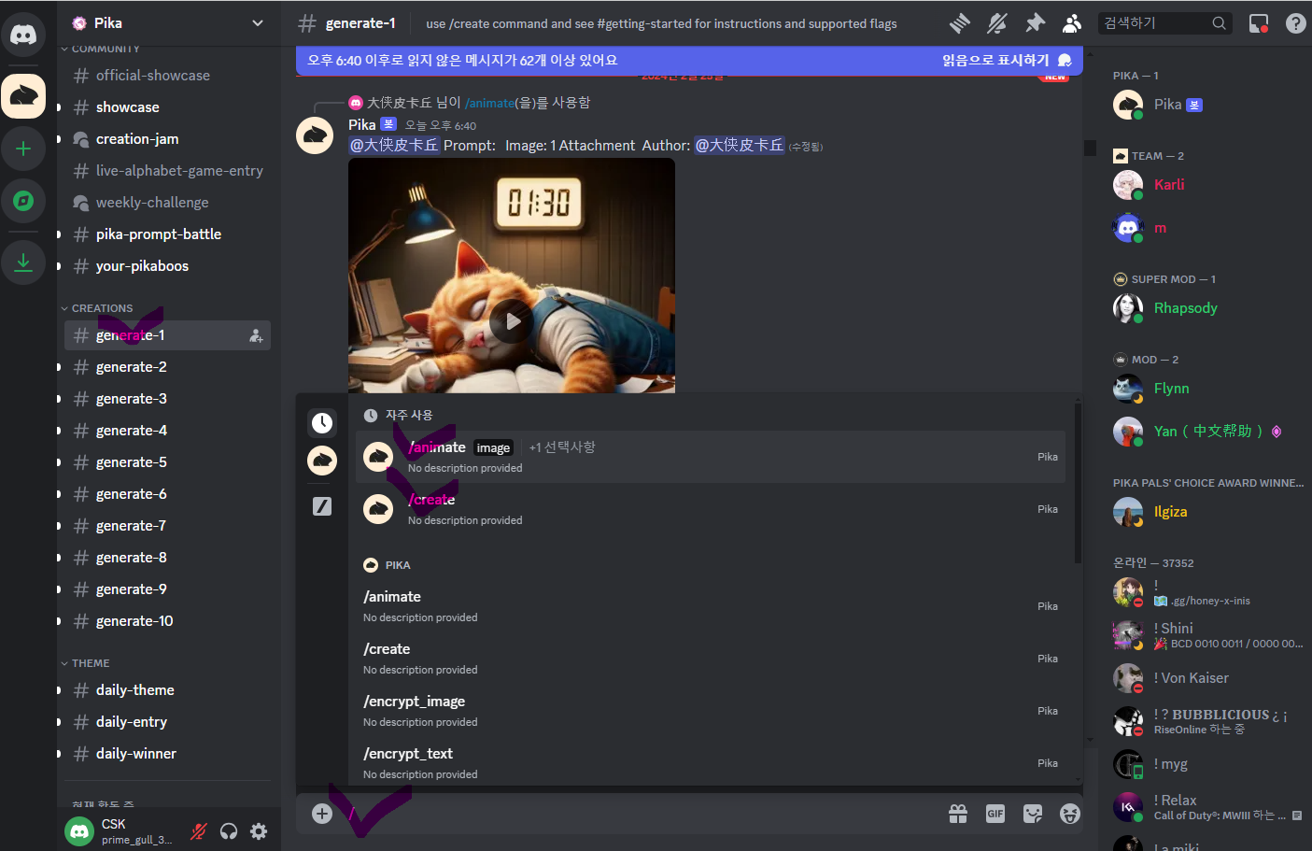Viewport: 1312px width, 851px height.
Task: Choose frequently used /create command
Action: (711, 509)
